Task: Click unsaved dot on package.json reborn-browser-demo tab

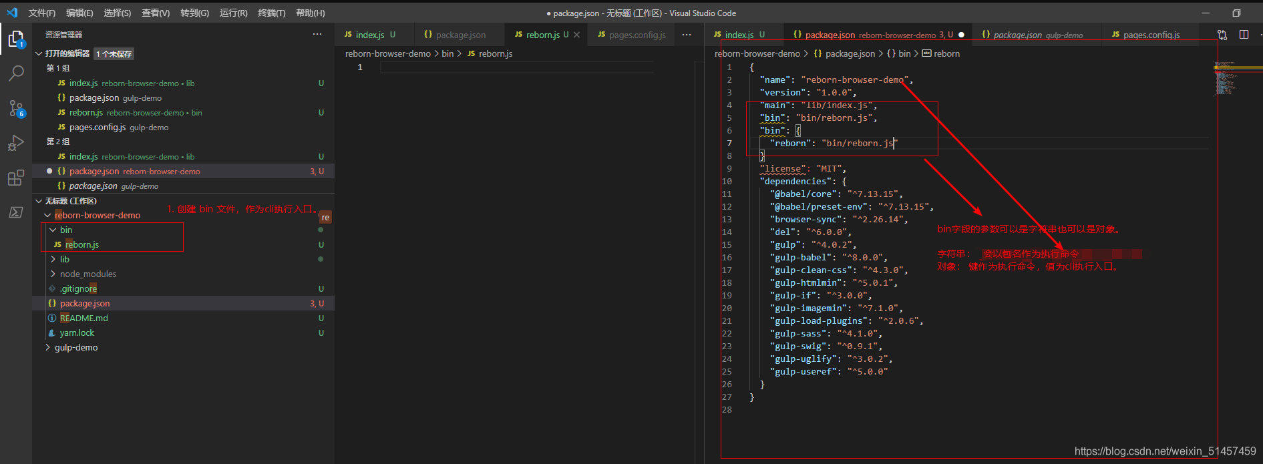Action: pos(961,35)
